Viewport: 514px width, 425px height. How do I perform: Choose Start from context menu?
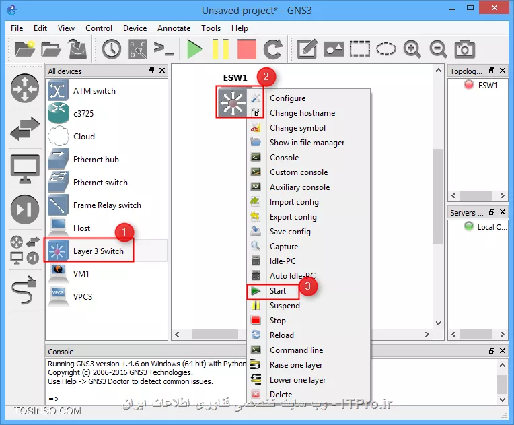[x=308, y=291]
